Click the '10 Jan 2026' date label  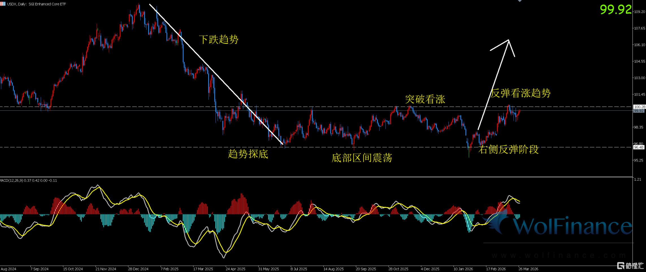tap(463, 269)
